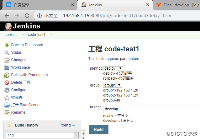This screenshot has height=139, width=200.
Task: Open the method dropdown showing deploy
Action: pos(113,68)
